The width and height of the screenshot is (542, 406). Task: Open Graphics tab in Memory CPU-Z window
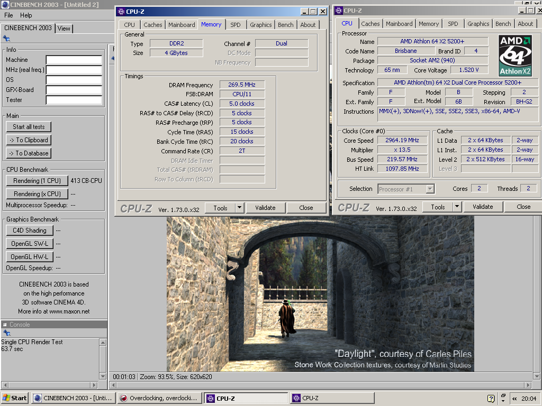(260, 25)
